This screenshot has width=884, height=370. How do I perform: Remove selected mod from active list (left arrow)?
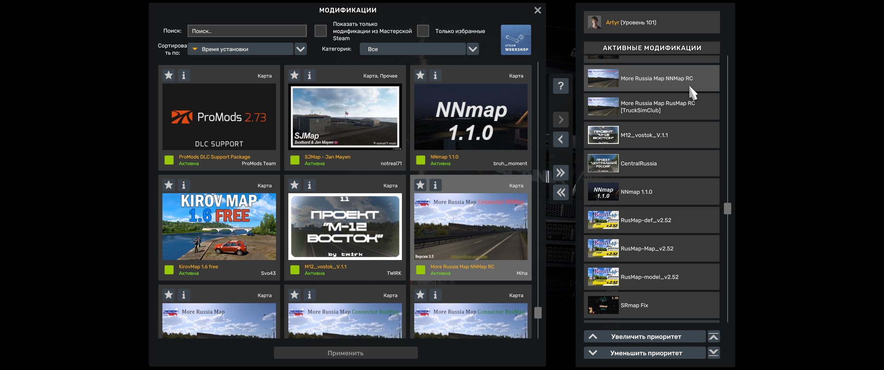(561, 139)
